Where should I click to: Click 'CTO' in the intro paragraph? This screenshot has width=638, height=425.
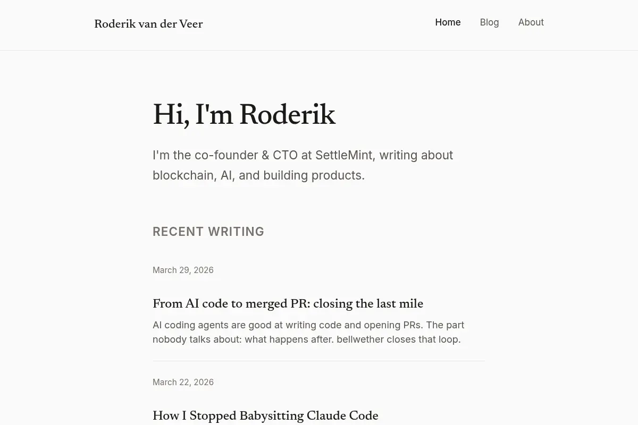pos(285,155)
